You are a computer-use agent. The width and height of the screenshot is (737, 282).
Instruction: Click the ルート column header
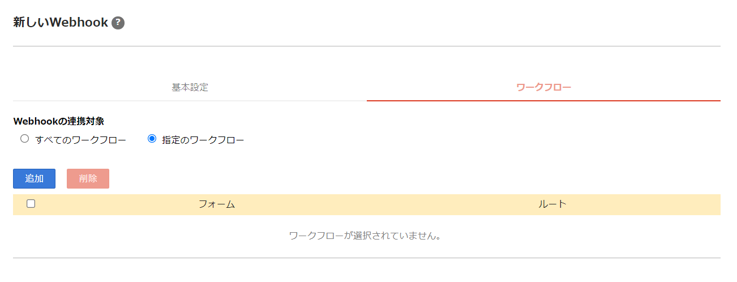click(552, 204)
